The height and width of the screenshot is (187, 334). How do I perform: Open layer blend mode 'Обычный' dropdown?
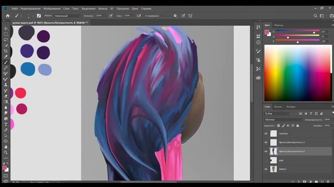click(283, 120)
